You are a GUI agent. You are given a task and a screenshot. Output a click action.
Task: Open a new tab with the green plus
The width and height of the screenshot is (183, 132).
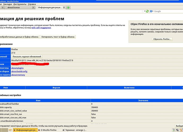click(x=68, y=8)
